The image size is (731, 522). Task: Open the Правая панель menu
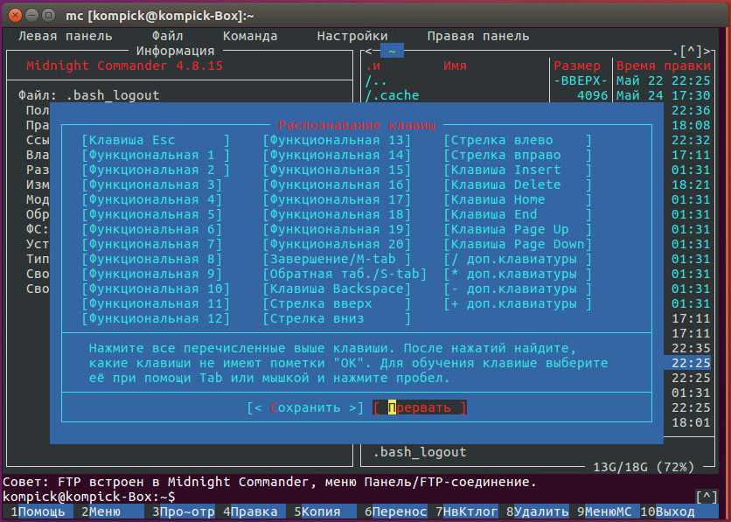coord(477,36)
